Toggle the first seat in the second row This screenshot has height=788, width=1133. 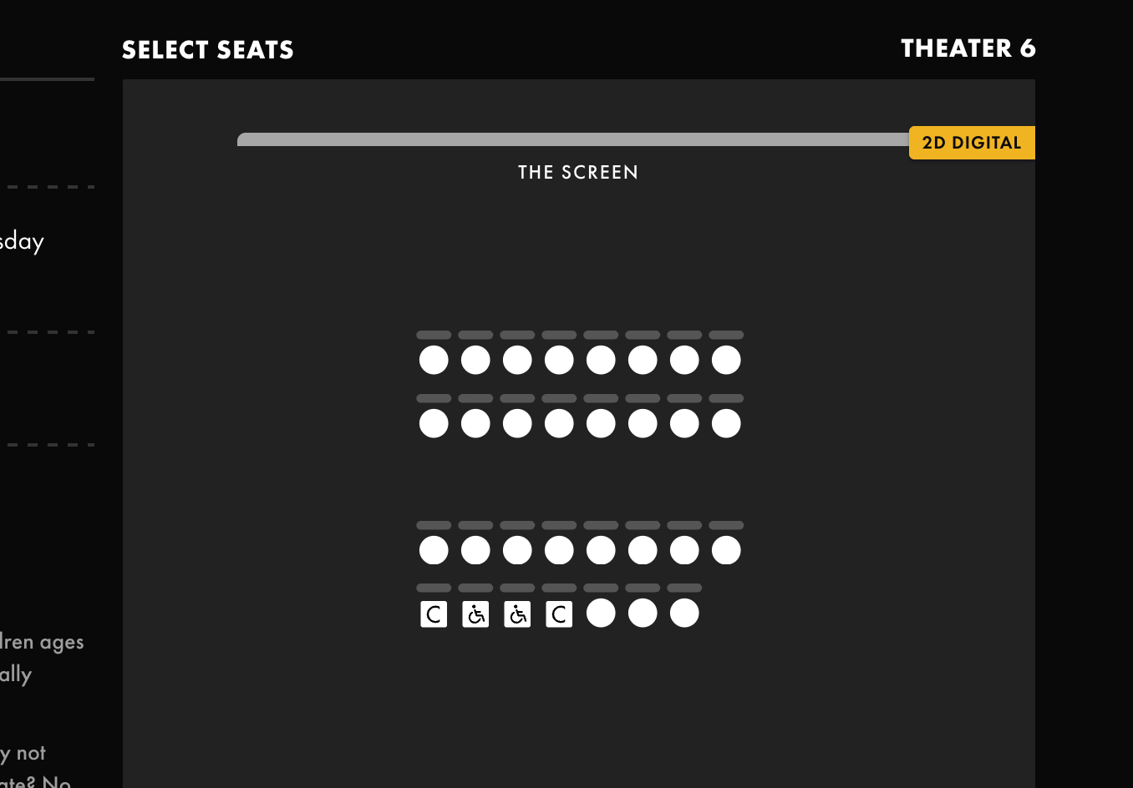click(x=434, y=423)
